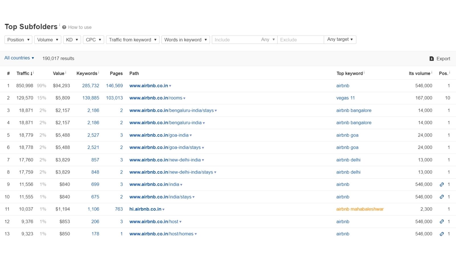Open the All countries selector
Screen dimensions: 456x256
19,58
